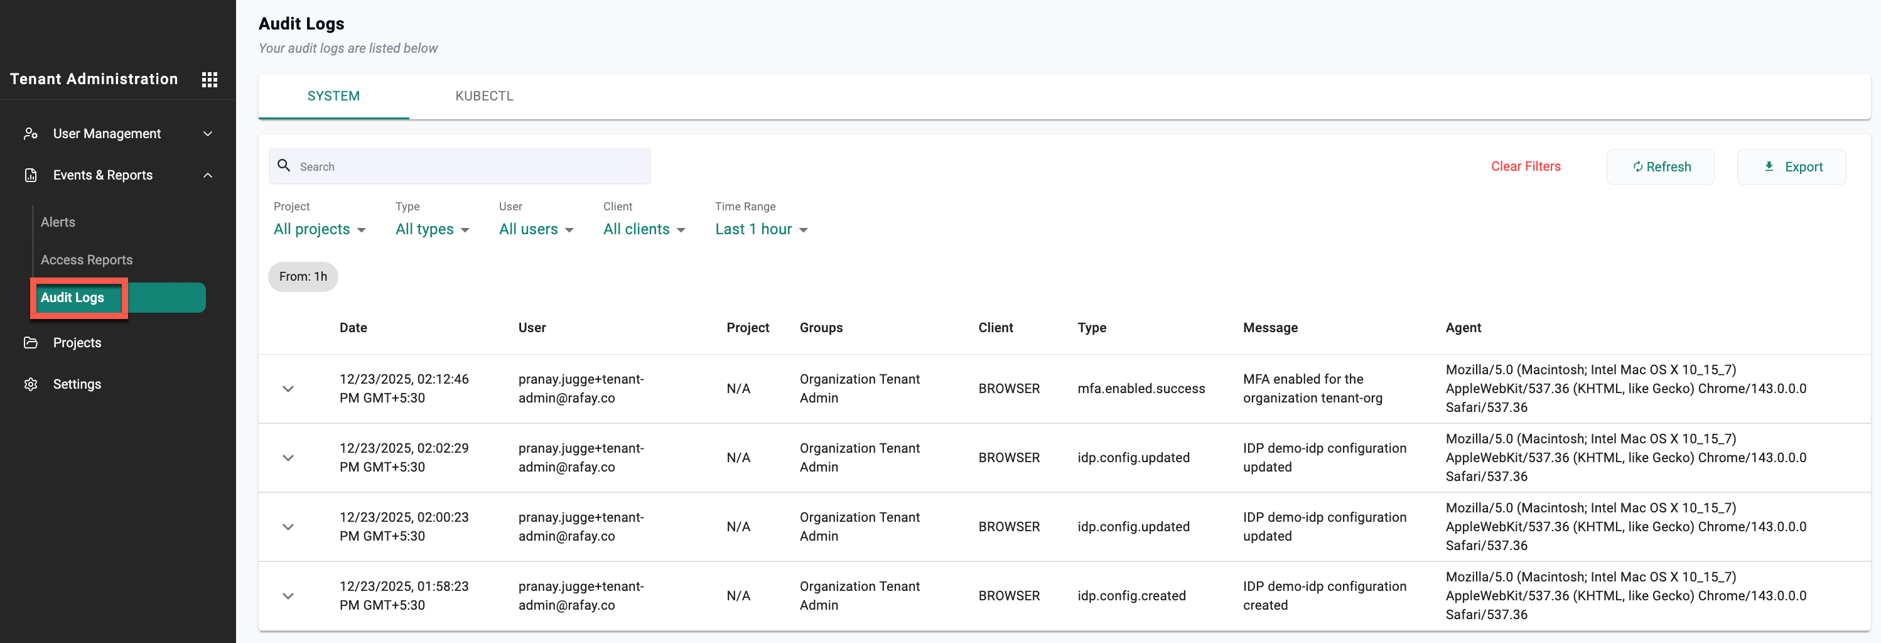The image size is (1881, 643).
Task: Open the All users filter dropdown
Action: pyautogui.click(x=536, y=229)
